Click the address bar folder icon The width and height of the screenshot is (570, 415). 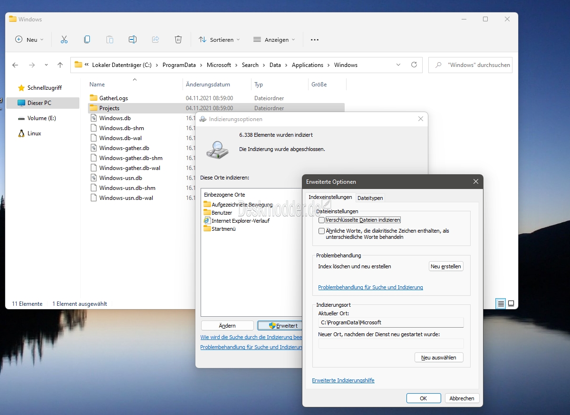click(x=78, y=65)
